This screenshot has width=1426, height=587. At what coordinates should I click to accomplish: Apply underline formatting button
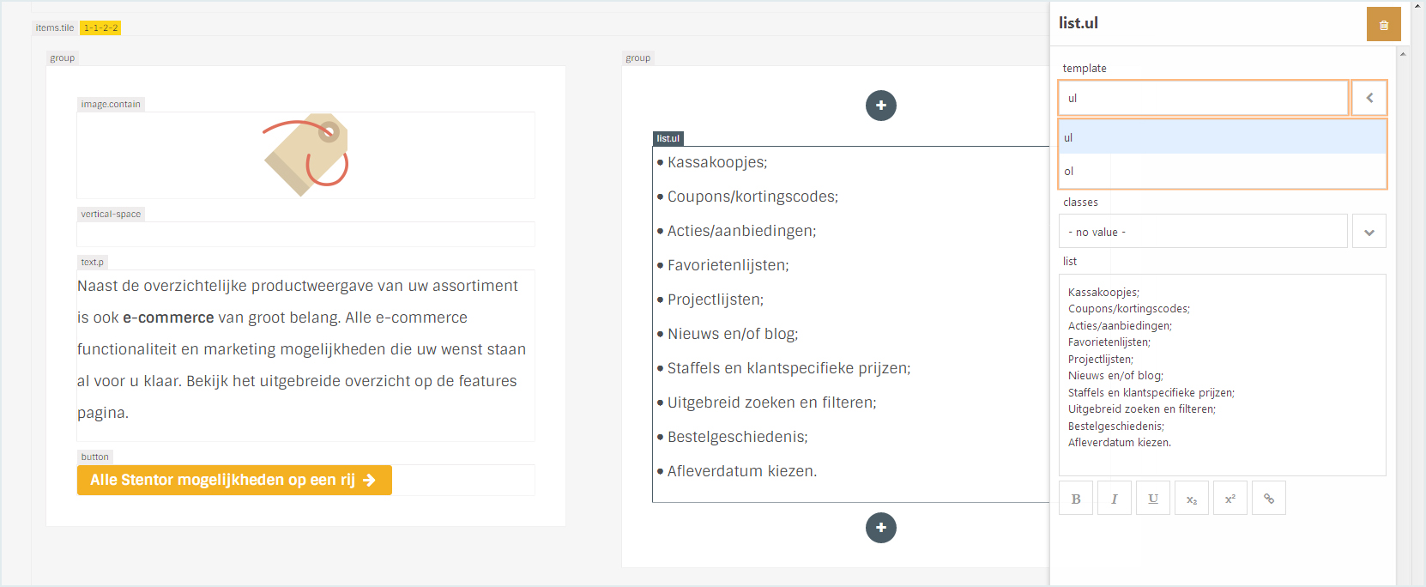pos(1153,499)
